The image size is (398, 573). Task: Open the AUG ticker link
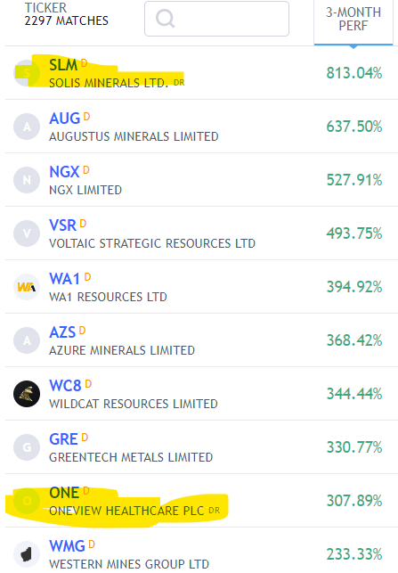point(65,119)
